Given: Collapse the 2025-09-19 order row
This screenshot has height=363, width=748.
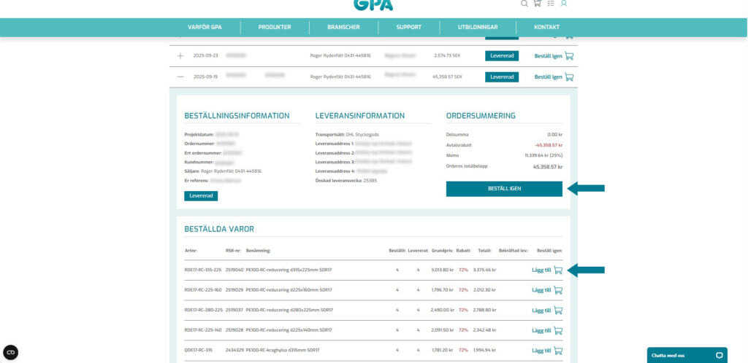Looking at the screenshot, I should click(180, 77).
